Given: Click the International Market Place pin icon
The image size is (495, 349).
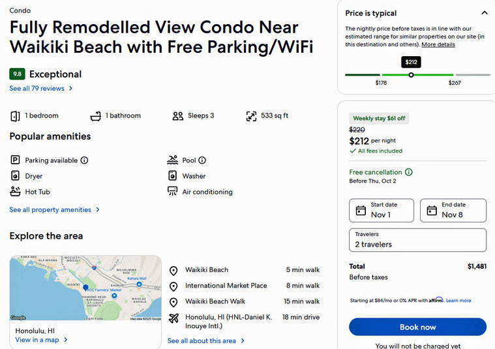Looking at the screenshot, I should pyautogui.click(x=173, y=286).
